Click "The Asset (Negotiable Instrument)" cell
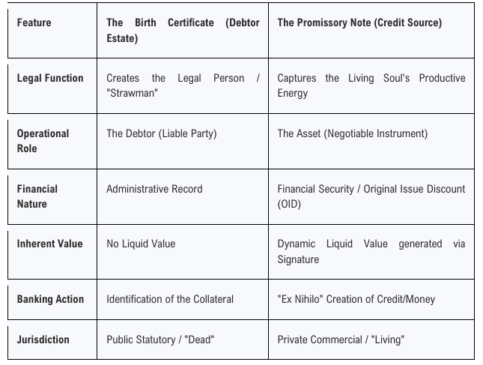Screen dimensions: 483x365 pyautogui.click(x=352, y=133)
